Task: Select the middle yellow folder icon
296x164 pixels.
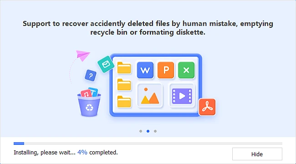Action: pos(124,85)
